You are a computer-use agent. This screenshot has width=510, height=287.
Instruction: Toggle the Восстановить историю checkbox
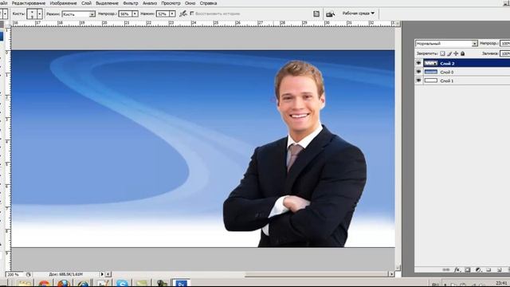click(192, 14)
